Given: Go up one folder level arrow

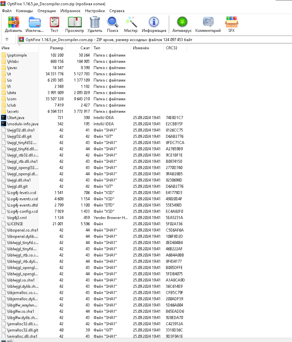Looking at the screenshot, I should [x=7, y=40].
